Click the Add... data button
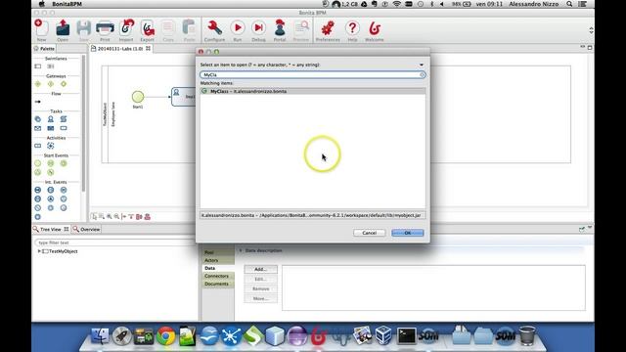 point(261,270)
